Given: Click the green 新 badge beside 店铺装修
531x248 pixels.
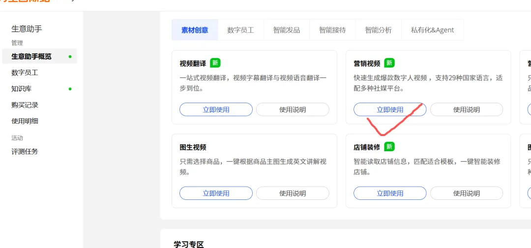Looking at the screenshot, I should [389, 146].
